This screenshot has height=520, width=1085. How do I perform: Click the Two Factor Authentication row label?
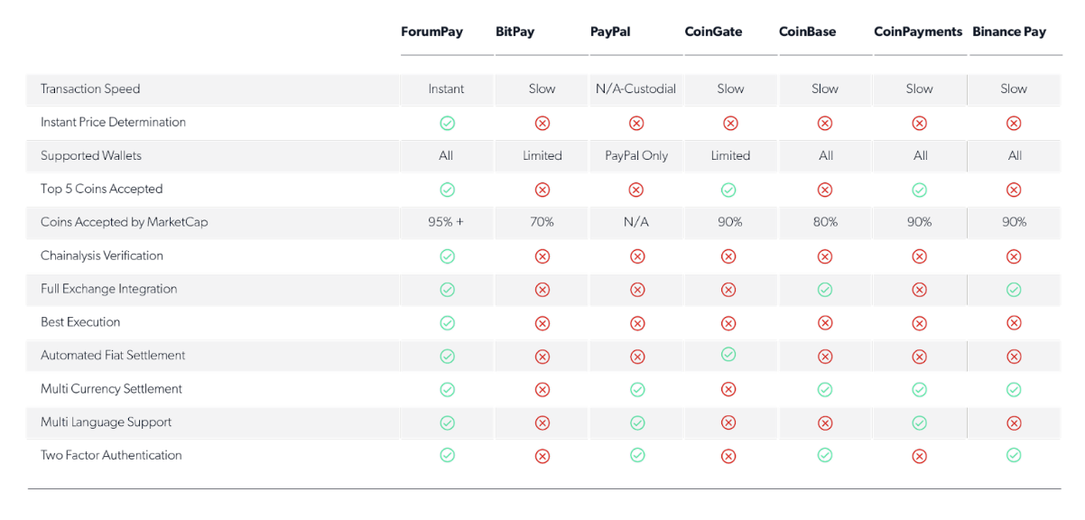[111, 455]
